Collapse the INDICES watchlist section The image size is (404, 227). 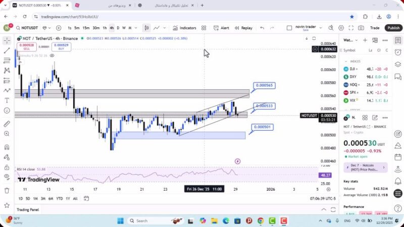(346, 61)
